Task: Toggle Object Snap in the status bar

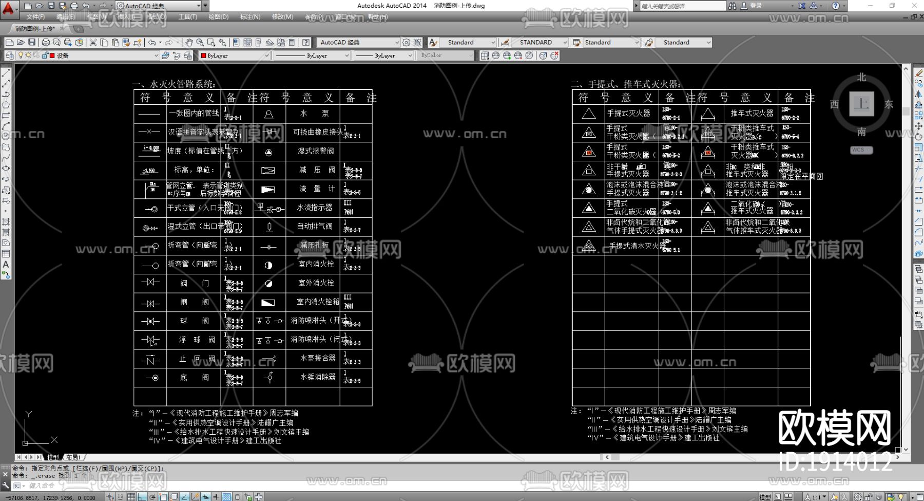Action: (163, 497)
